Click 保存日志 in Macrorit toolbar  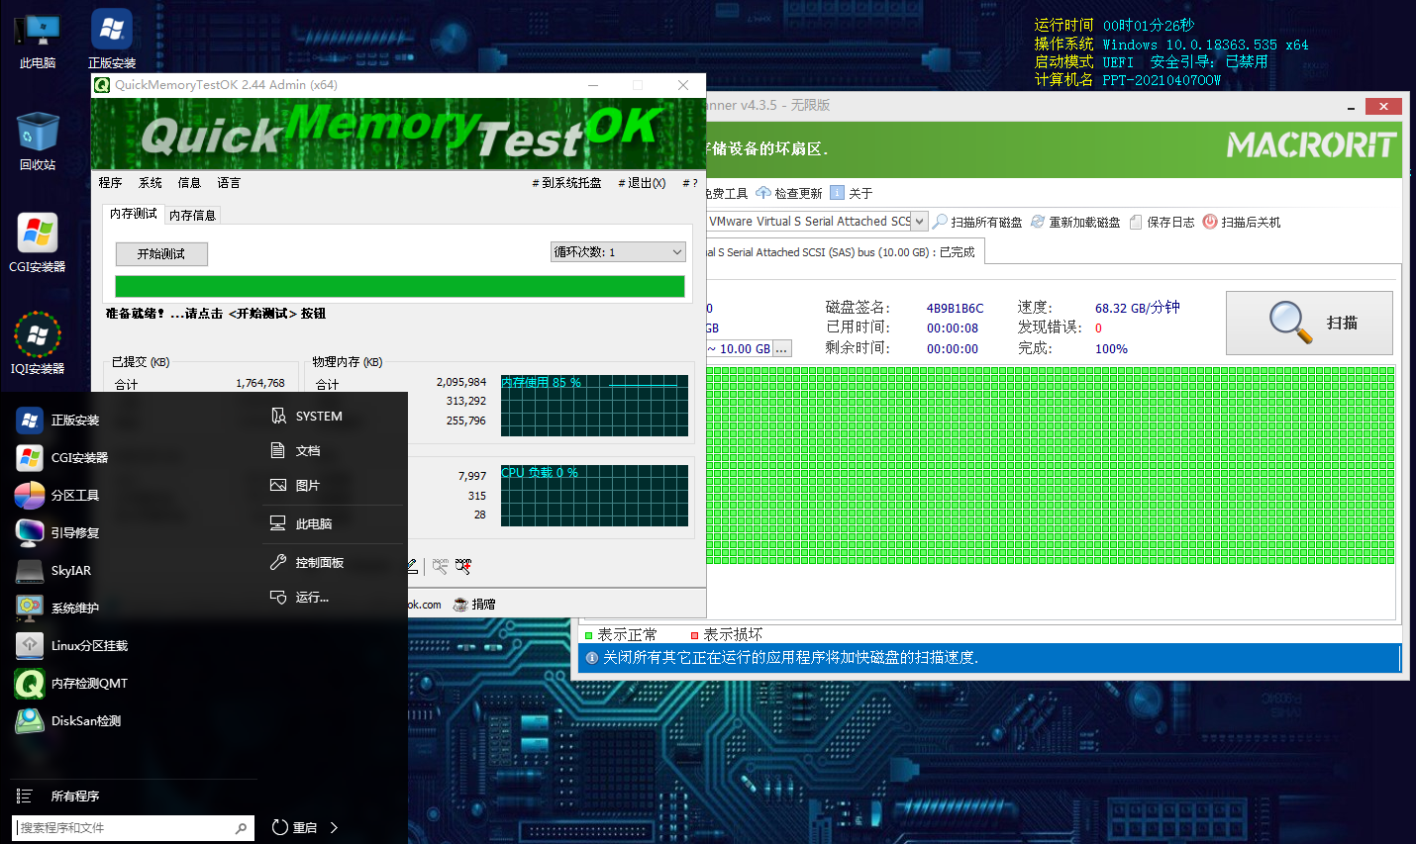[x=1162, y=223]
